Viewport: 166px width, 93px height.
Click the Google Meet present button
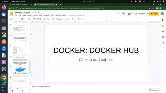click(129, 14)
